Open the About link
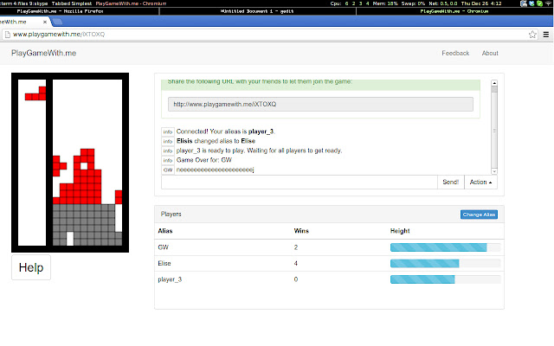 pos(490,53)
